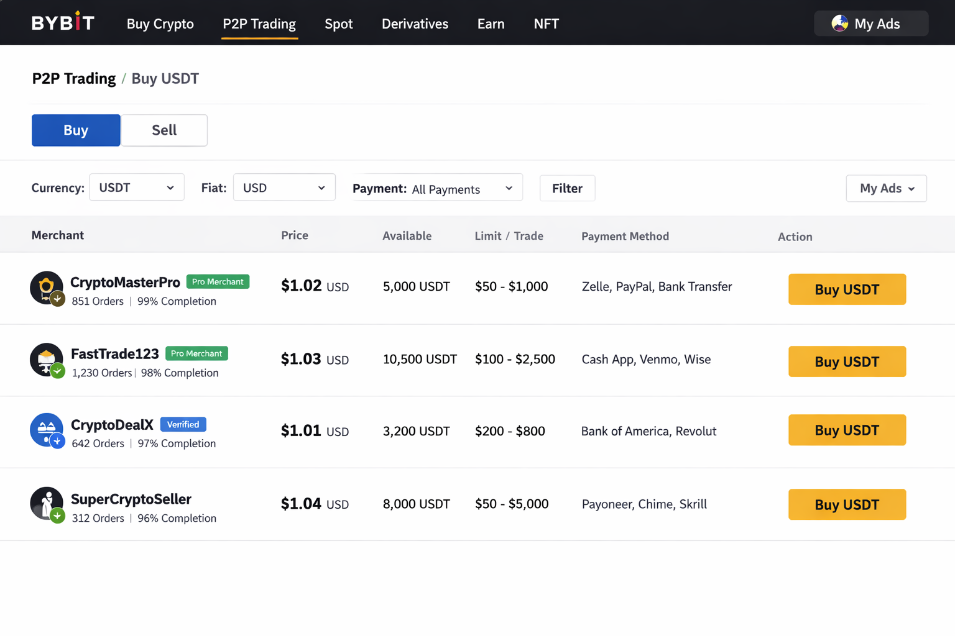Click the 8,000 USDT available amount
This screenshot has height=636, width=955.
pyautogui.click(x=417, y=504)
